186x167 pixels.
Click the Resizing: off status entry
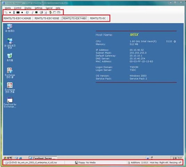(175, 162)
